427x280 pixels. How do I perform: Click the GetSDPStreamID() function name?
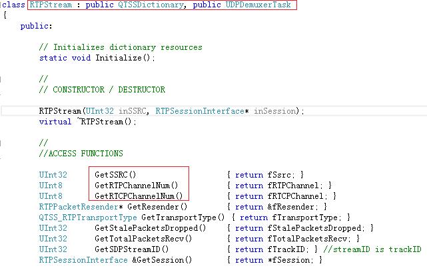coord(131,249)
